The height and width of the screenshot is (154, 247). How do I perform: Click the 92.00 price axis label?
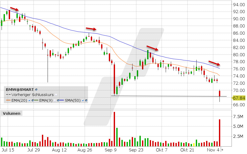pyautogui.click(x=239, y=12)
